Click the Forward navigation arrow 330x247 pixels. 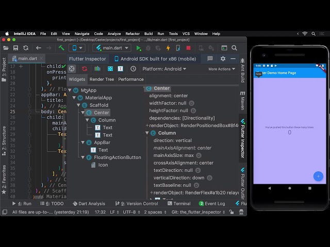[x=48, y=48]
